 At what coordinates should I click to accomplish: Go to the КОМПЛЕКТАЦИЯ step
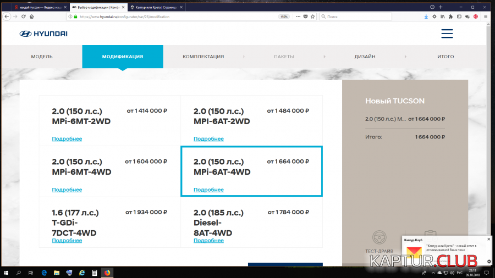coord(204,57)
